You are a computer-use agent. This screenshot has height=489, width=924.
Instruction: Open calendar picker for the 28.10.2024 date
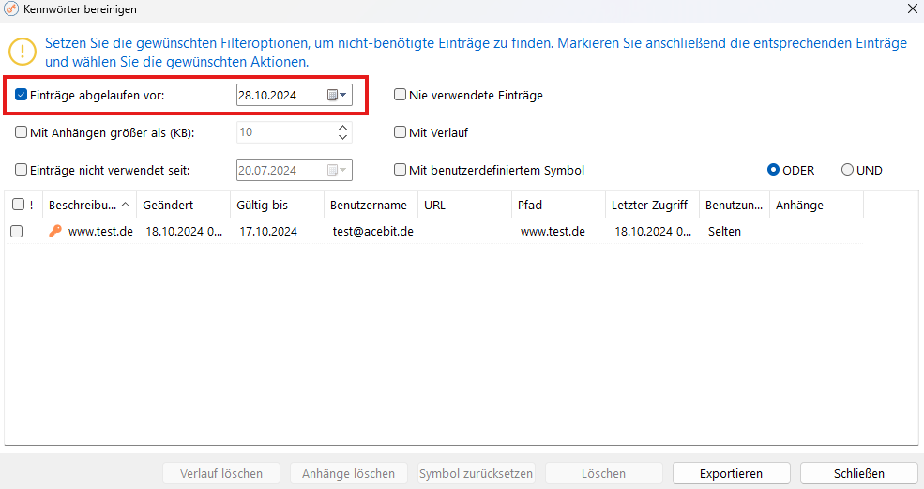pos(338,95)
